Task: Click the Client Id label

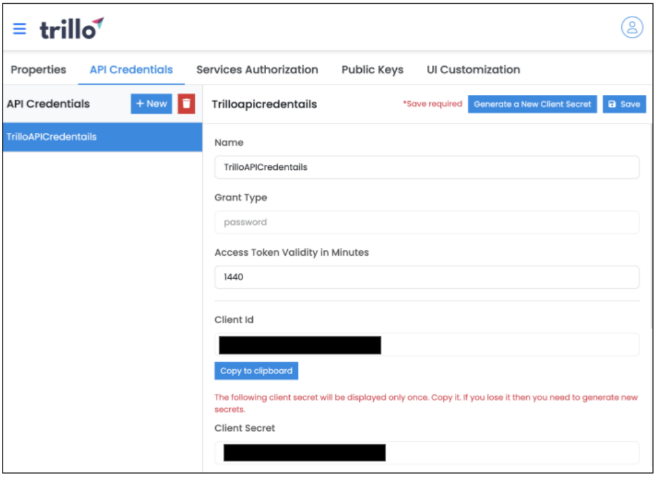Action: [234, 320]
